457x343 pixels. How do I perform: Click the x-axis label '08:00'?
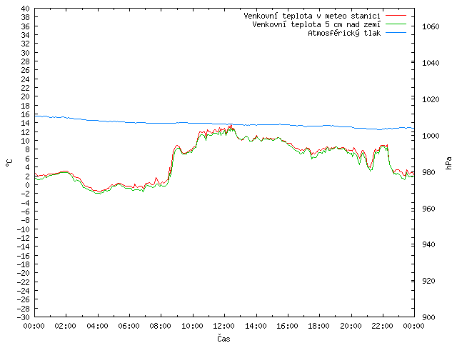[161, 326]
